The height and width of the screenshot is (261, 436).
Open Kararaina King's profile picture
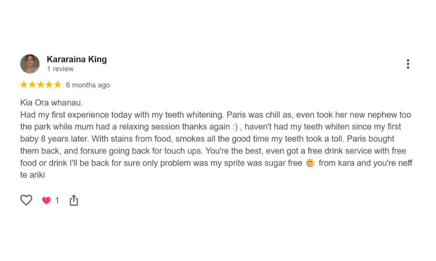point(30,64)
